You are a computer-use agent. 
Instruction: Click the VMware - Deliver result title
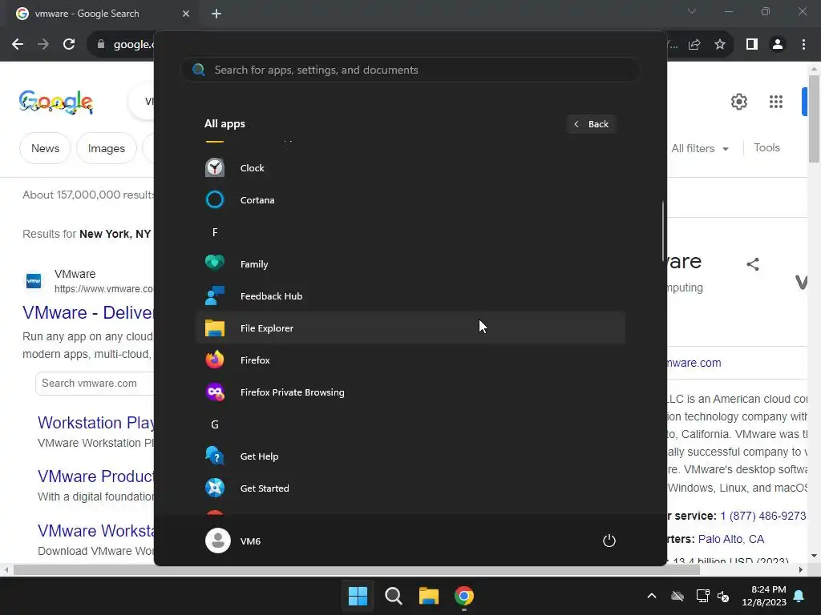coord(88,312)
